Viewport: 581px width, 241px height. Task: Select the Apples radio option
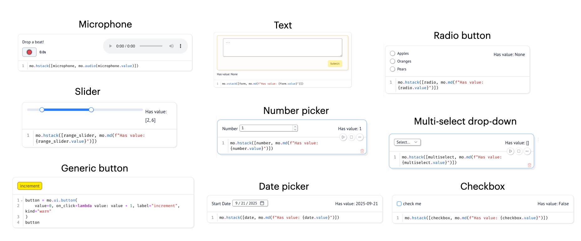[x=392, y=54]
